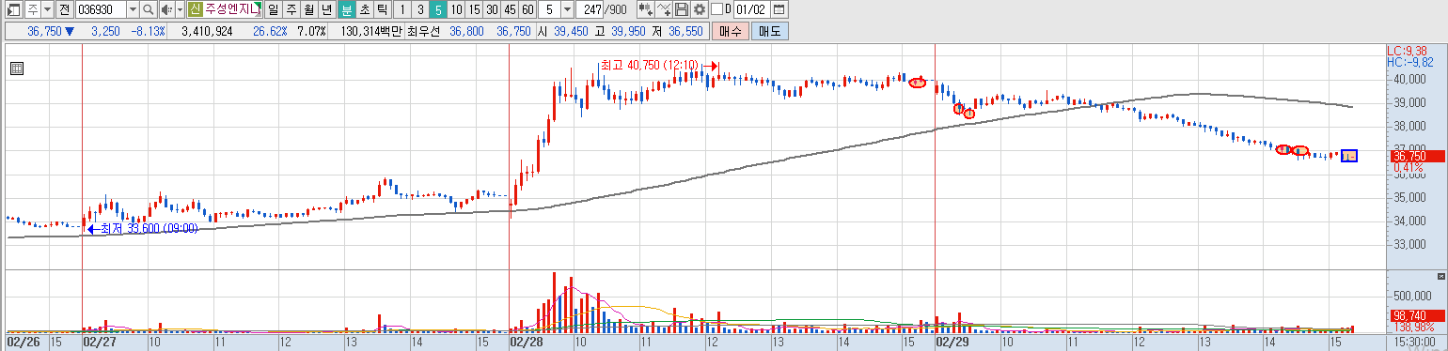
Task: Set interval to 3 minutes
Action: 420,9
